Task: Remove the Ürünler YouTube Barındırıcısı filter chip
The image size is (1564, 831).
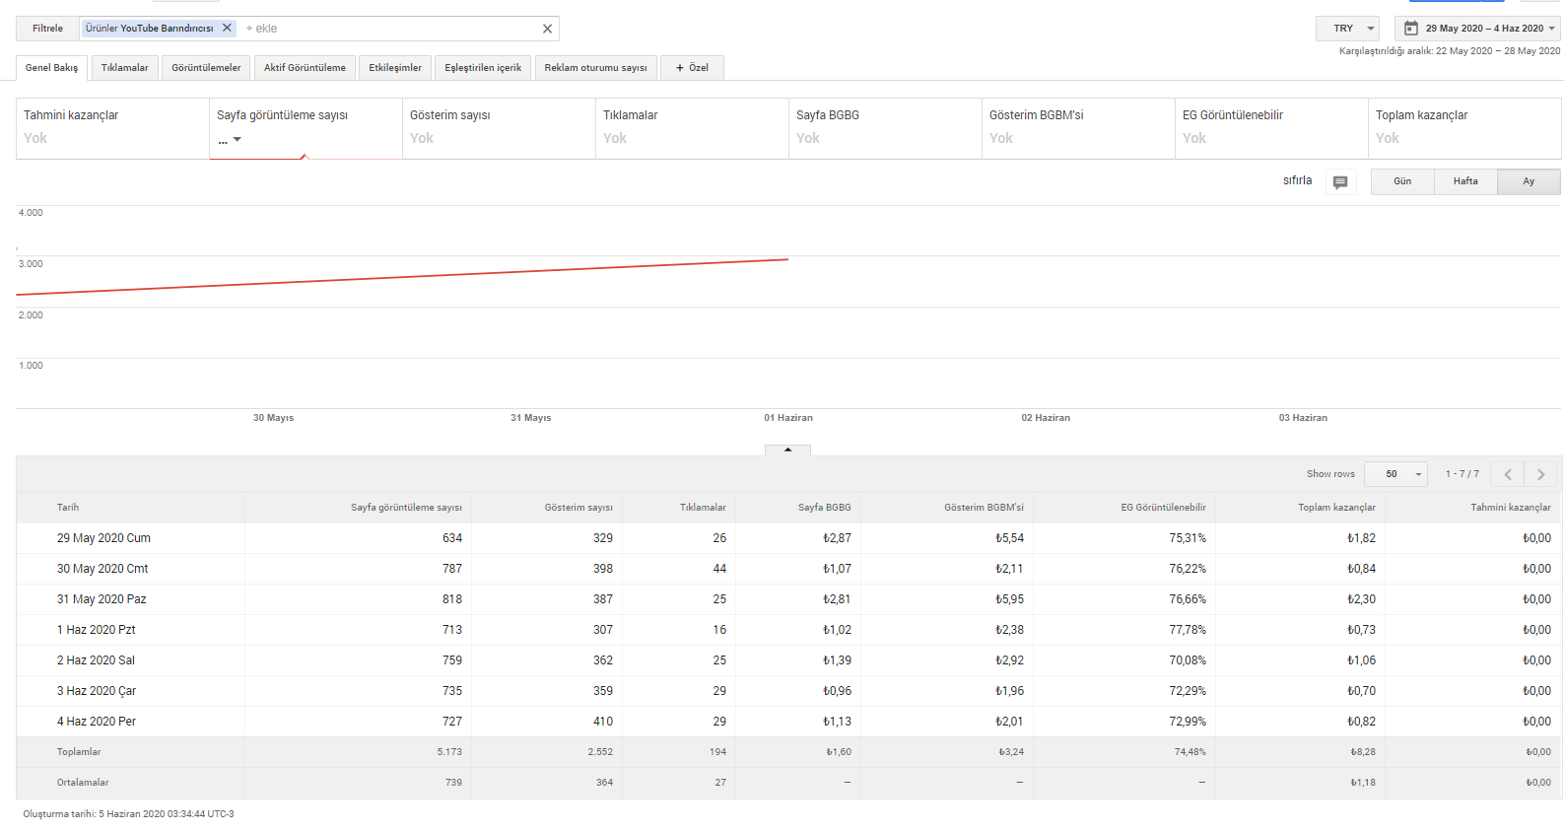Action: point(227,29)
